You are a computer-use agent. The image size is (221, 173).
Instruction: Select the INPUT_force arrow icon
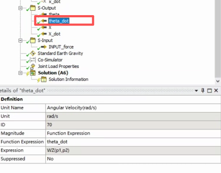pyautogui.click(x=44, y=47)
